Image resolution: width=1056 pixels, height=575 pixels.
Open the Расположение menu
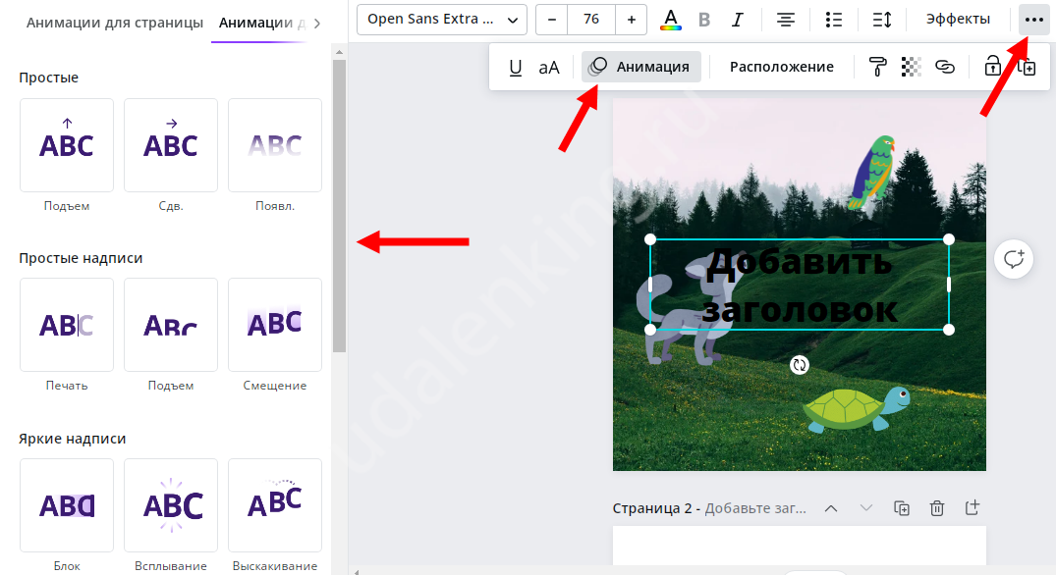(781, 67)
